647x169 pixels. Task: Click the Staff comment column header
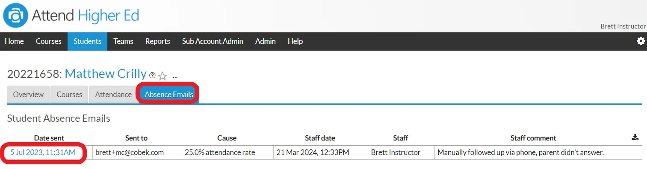click(533, 138)
